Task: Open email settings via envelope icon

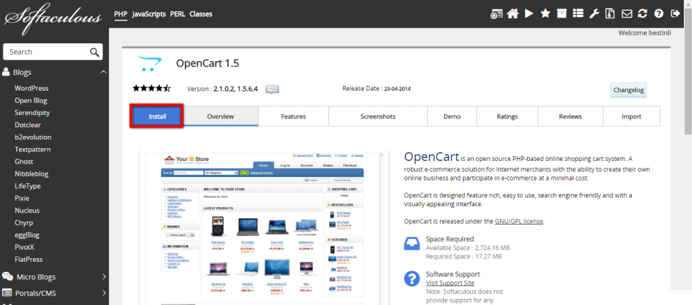Action: 626,14
